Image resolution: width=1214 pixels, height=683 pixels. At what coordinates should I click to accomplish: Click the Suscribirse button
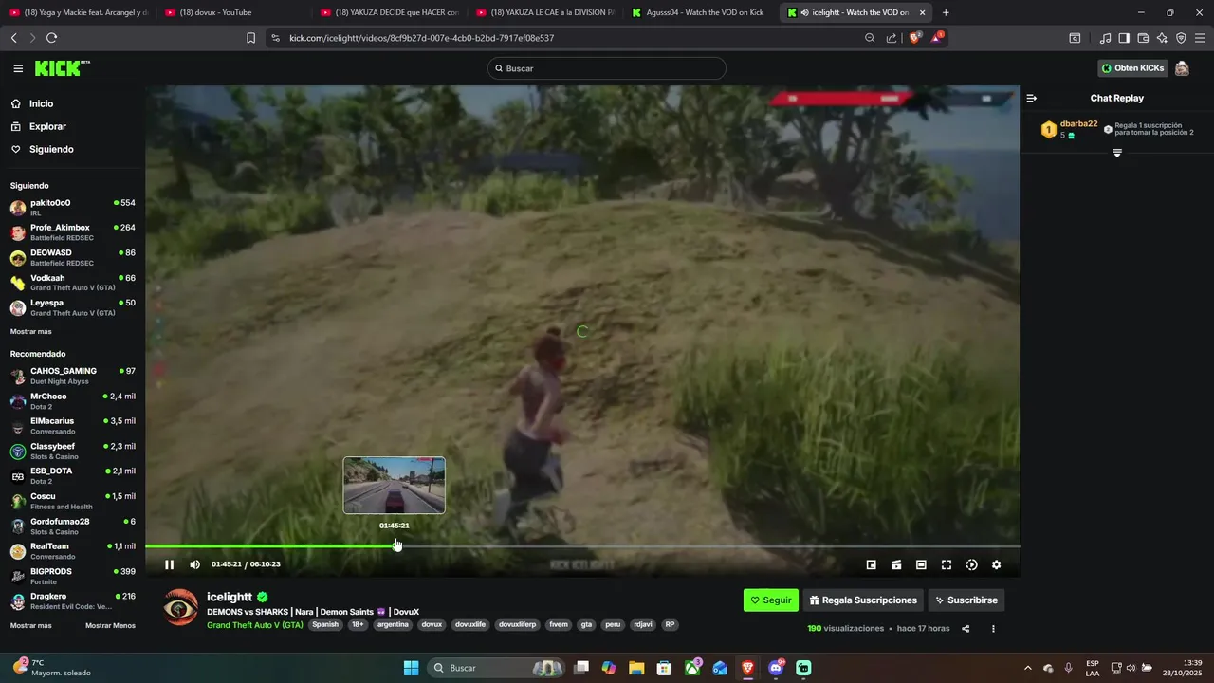coord(966,600)
